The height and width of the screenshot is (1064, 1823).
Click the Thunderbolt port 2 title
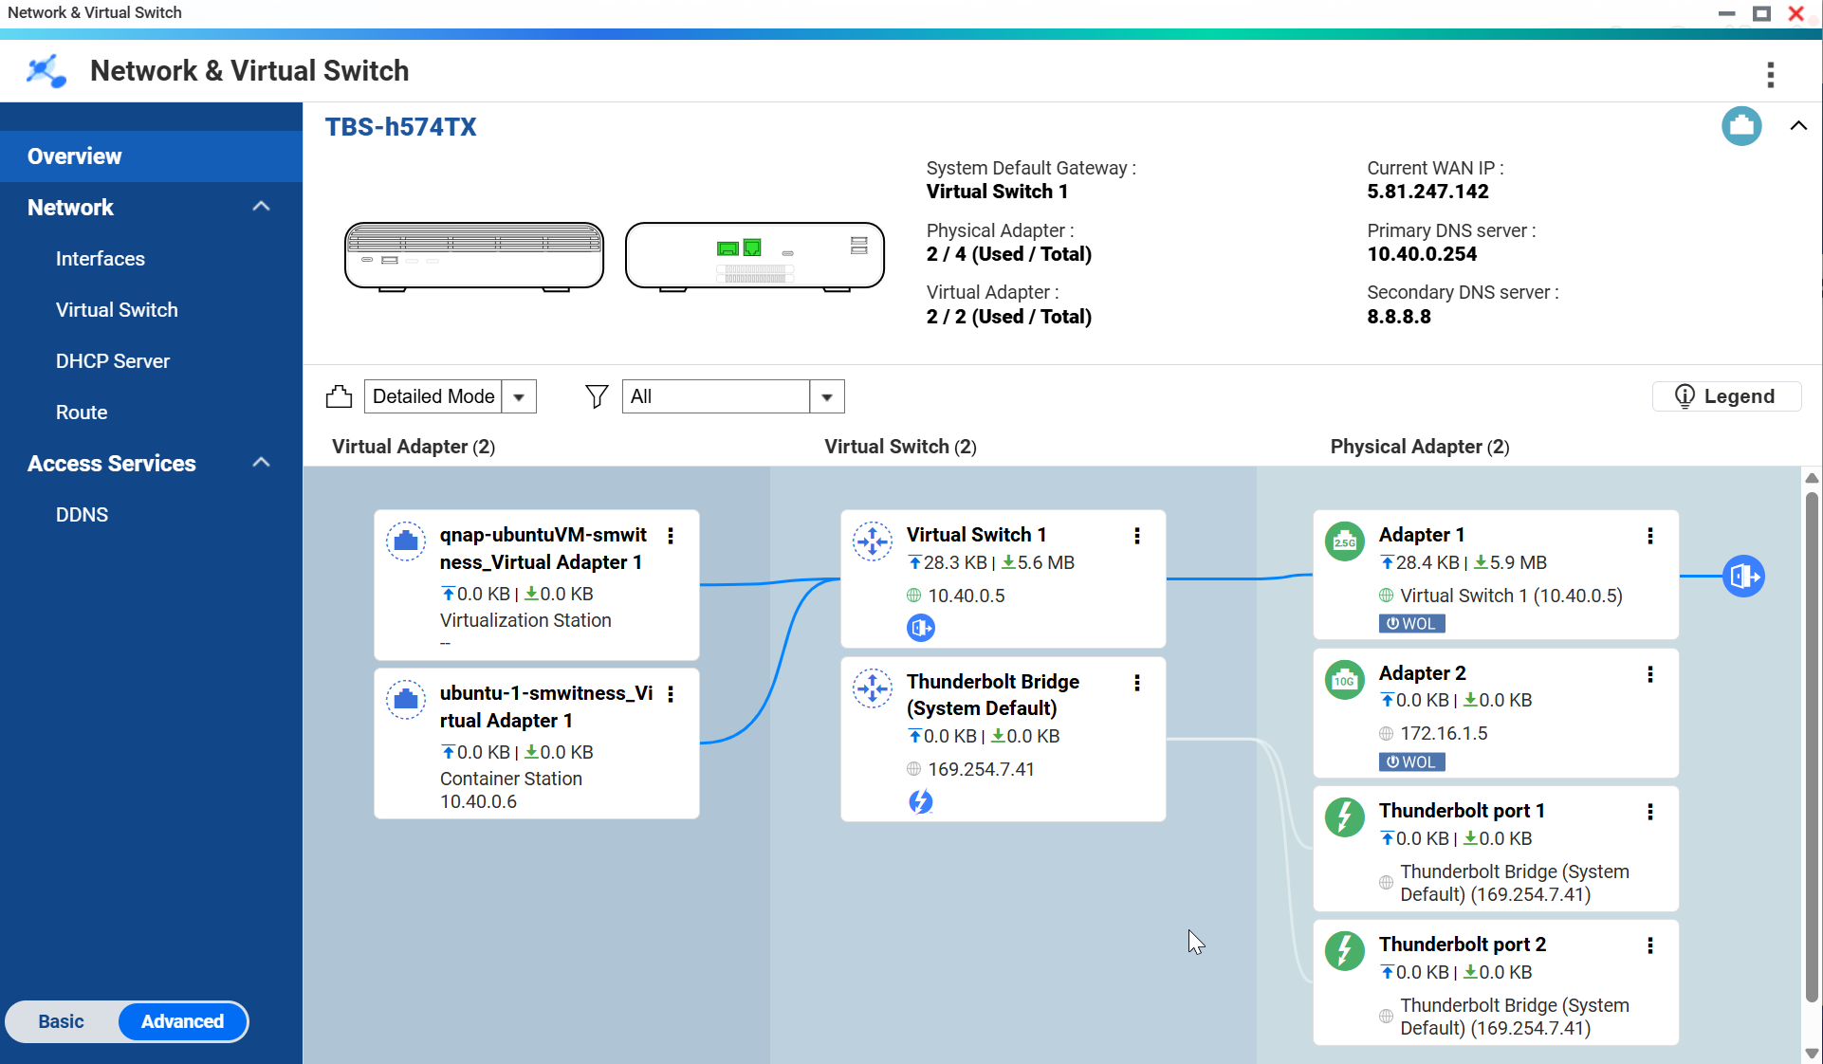point(1463,945)
